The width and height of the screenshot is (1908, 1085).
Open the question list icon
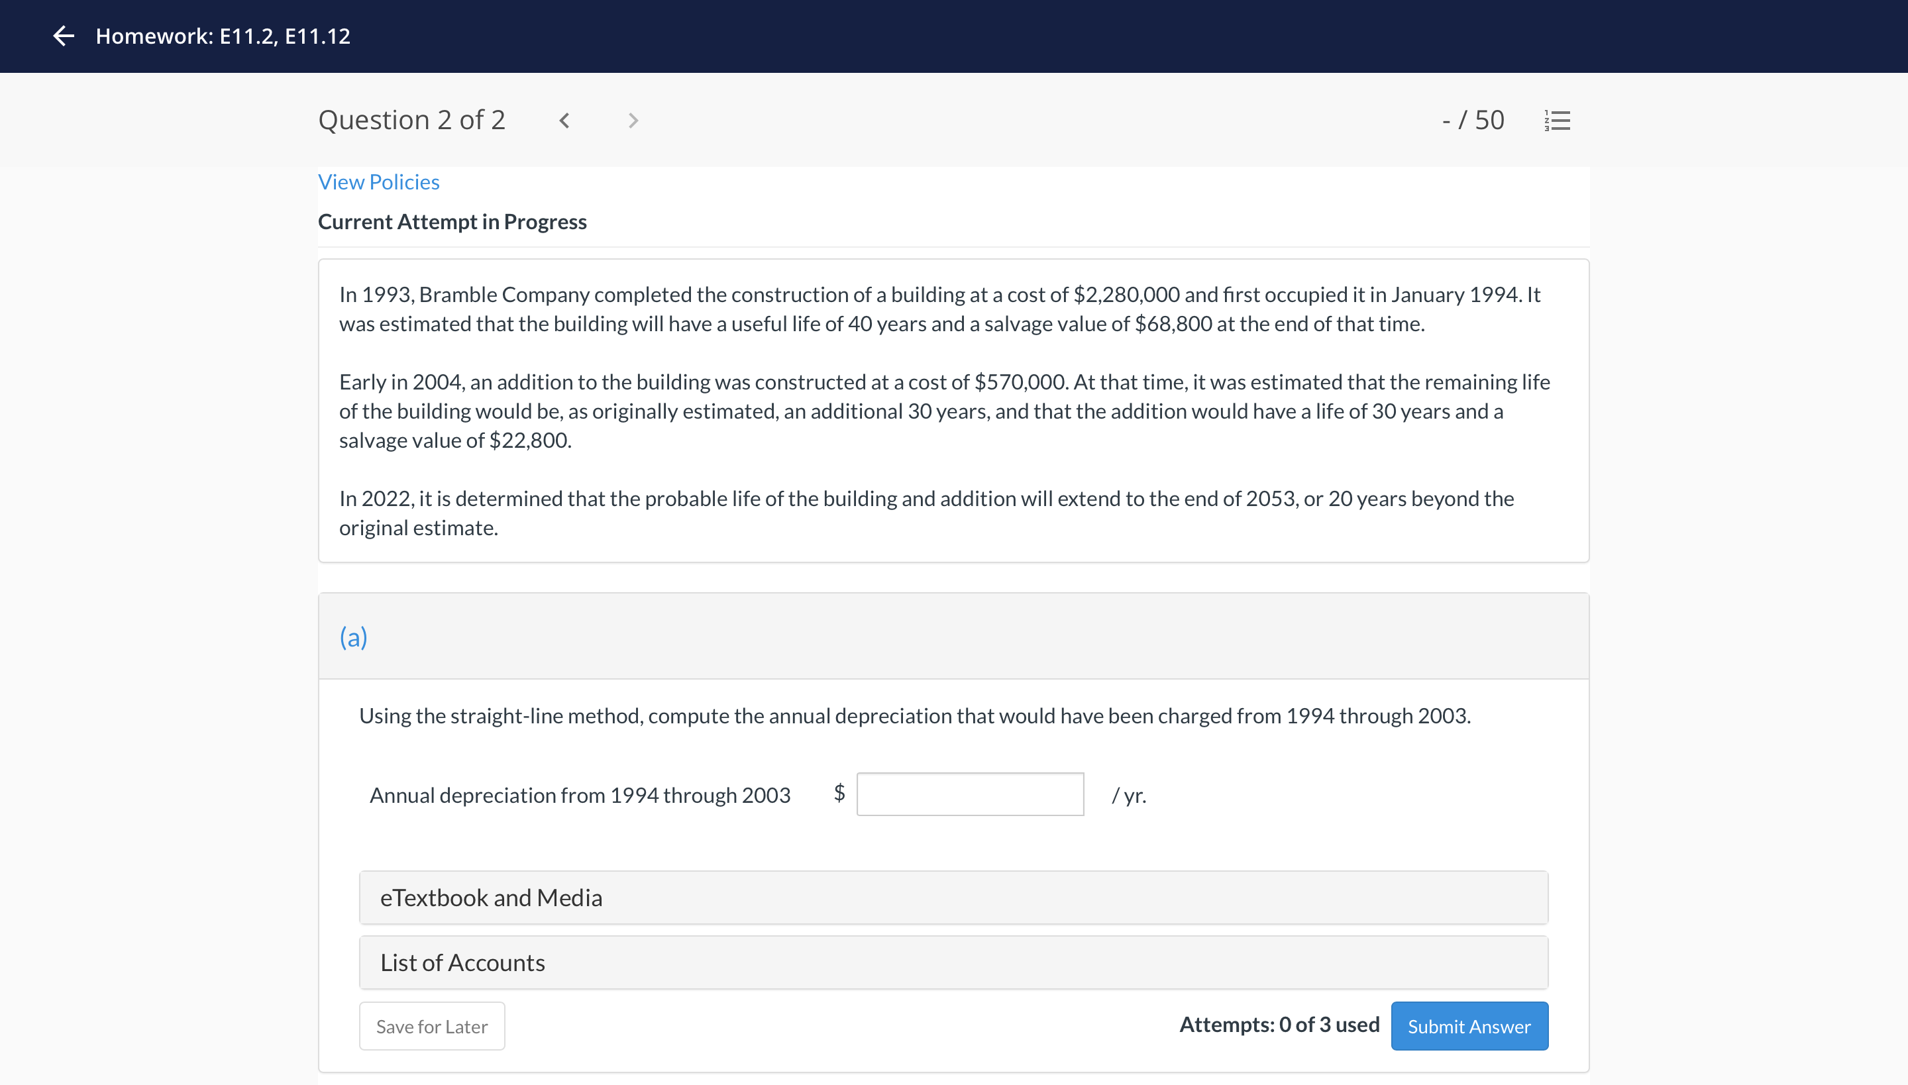coord(1557,120)
